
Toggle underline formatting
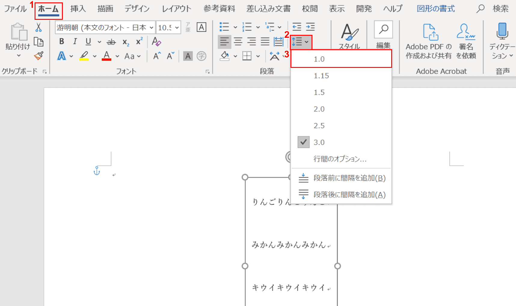coord(88,42)
